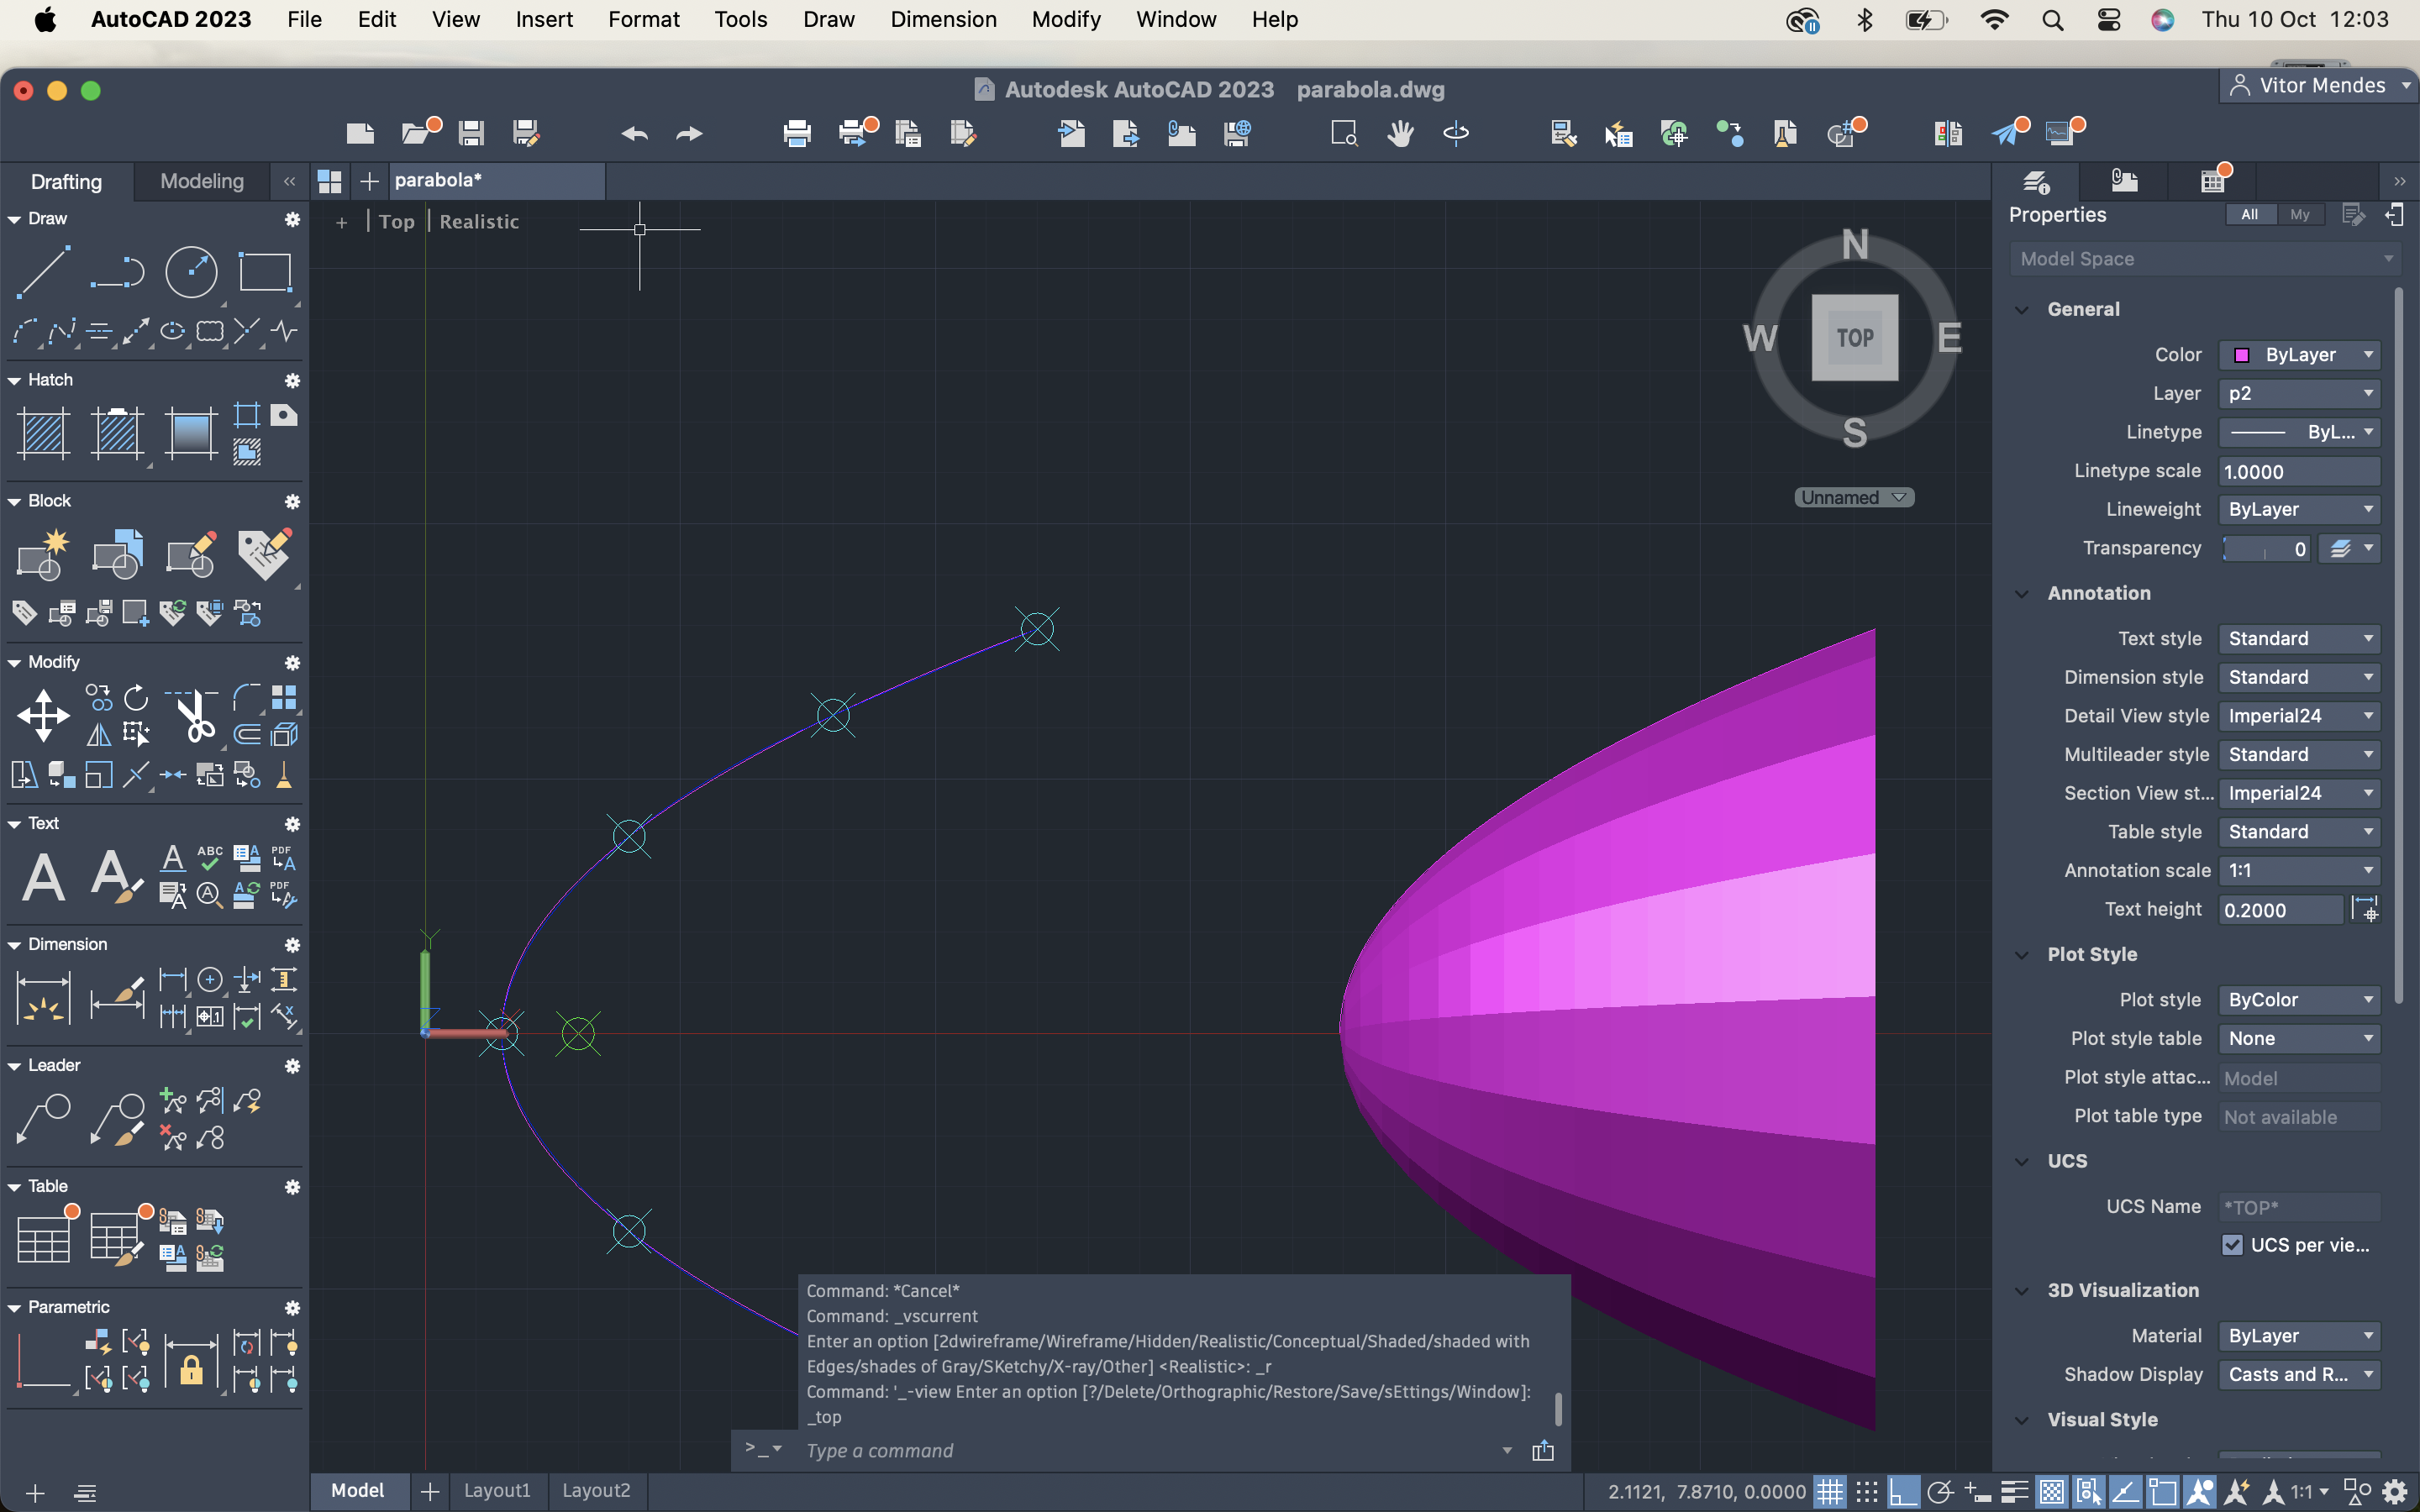Open the Format menu
The image size is (2420, 1512).
(x=643, y=19)
